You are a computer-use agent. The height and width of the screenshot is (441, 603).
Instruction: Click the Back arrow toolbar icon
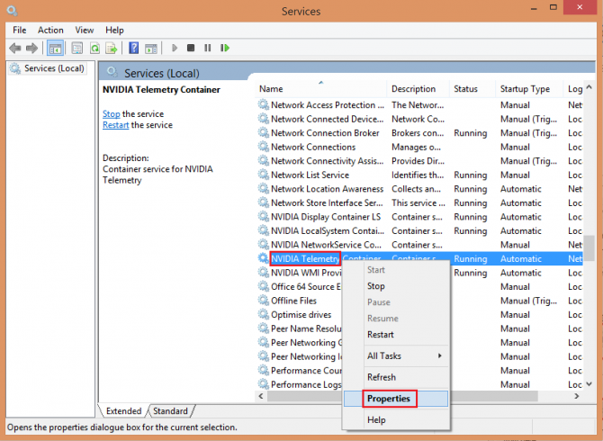coord(15,48)
